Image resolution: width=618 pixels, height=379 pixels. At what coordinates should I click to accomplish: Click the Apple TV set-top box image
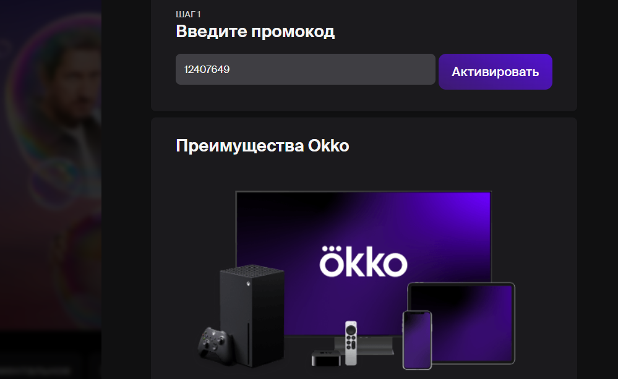327,357
